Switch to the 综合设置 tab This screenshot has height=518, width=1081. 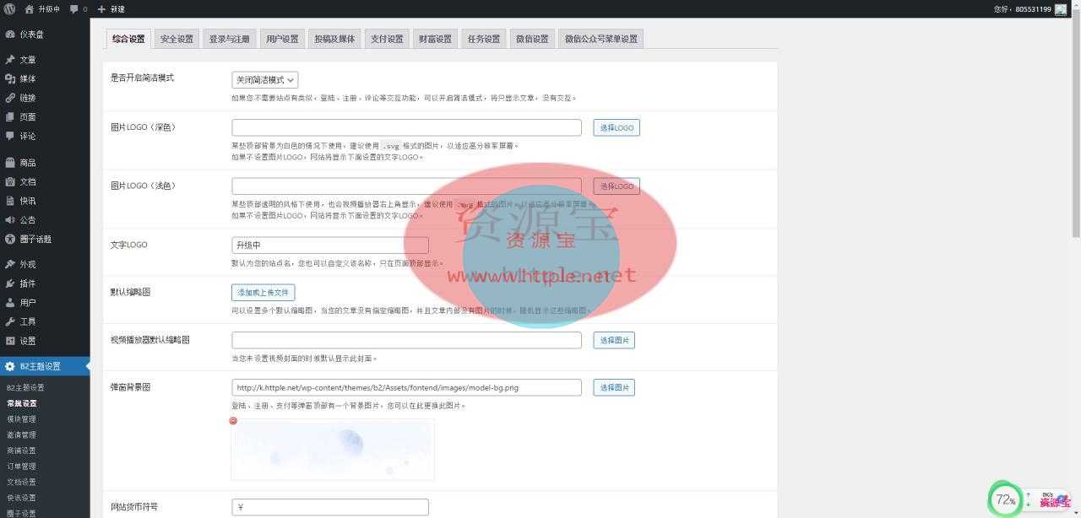(x=128, y=39)
